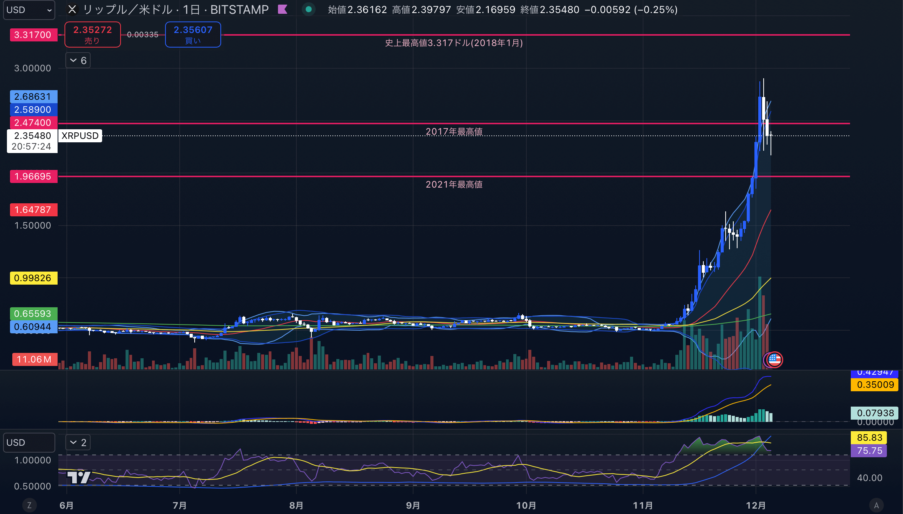Click the 2.47400 price line label
Image resolution: width=903 pixels, height=514 pixels.
[x=33, y=123]
